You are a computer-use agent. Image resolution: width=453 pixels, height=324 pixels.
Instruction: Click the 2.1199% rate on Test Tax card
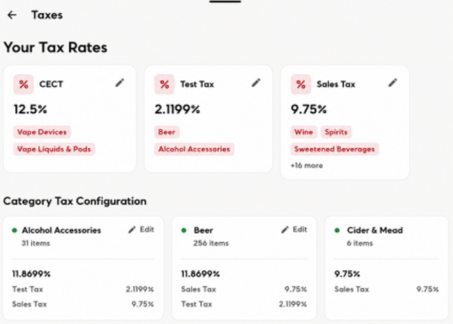point(177,109)
